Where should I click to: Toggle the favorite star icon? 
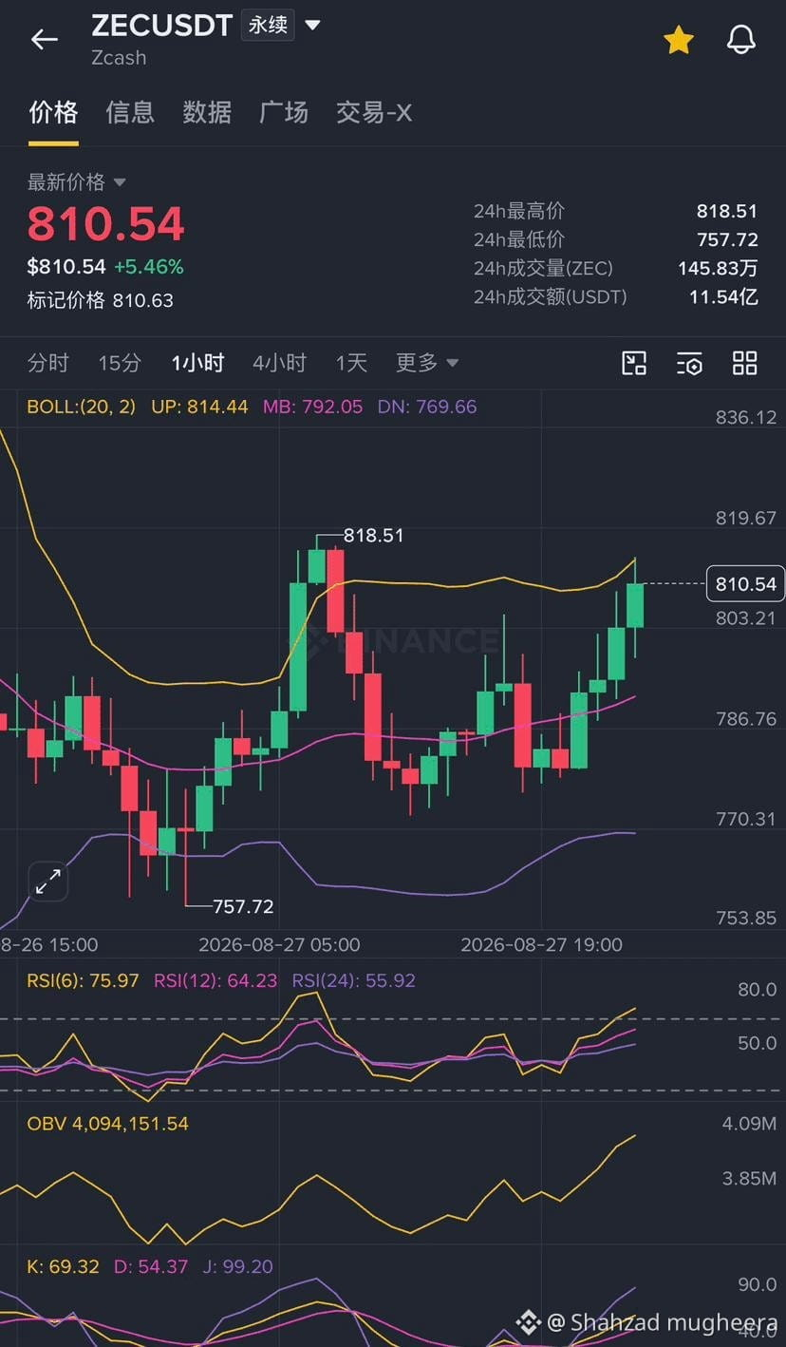click(678, 40)
